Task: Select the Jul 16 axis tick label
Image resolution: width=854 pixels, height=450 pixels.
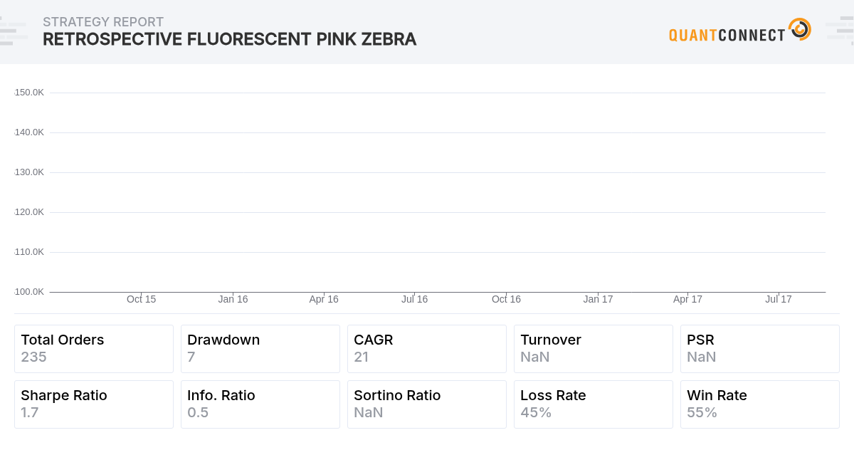Action: pos(415,299)
